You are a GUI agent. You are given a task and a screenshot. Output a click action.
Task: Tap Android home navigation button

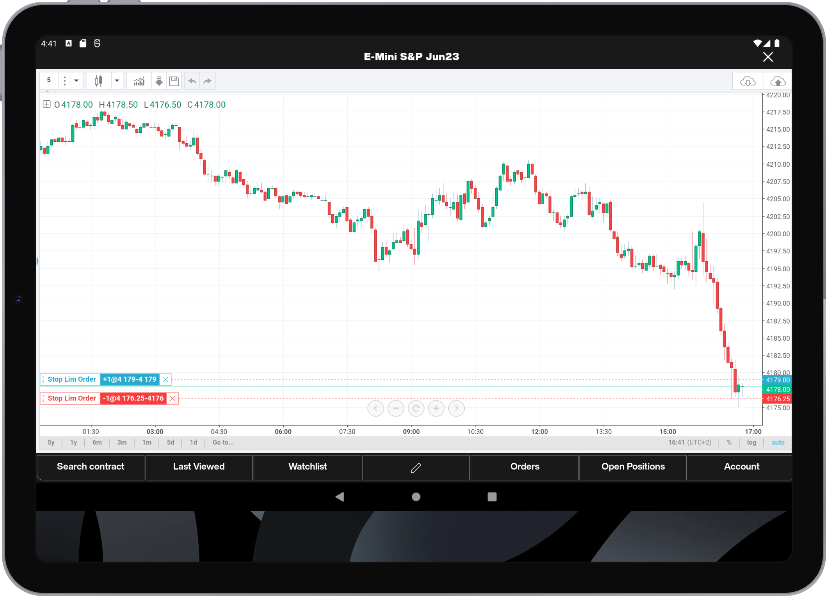(416, 497)
